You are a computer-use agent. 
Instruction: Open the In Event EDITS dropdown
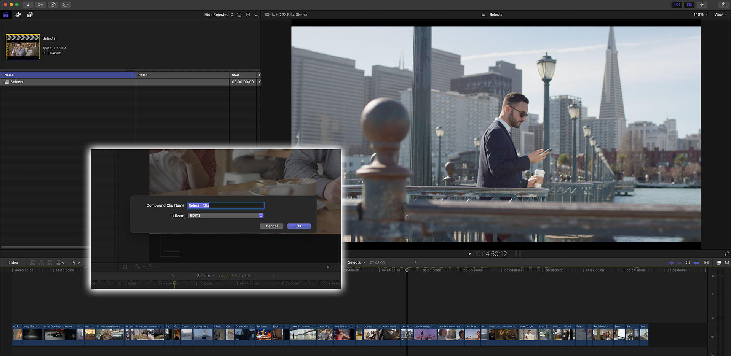point(225,216)
